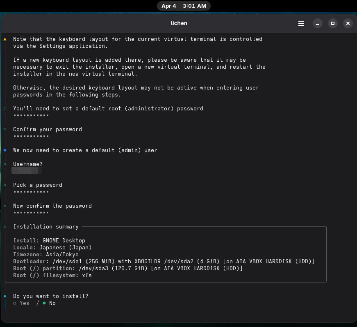Click the Root filesystem xfs line
Screen dimensions: 357x327
click(52, 275)
